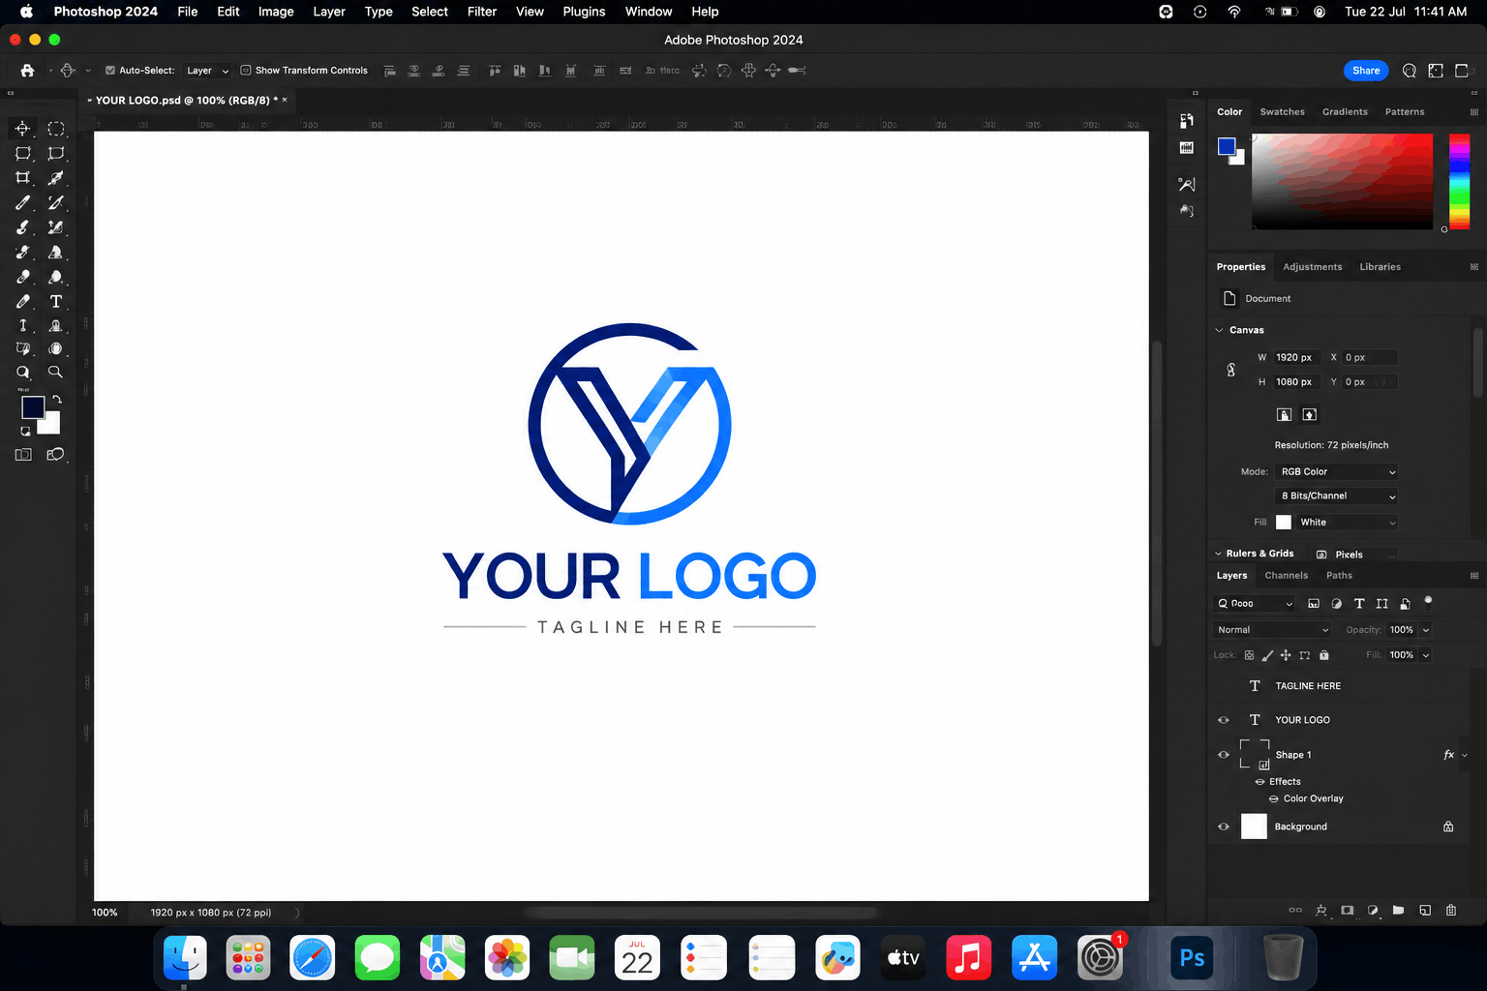Toggle the link width and height icon
The image size is (1487, 991).
tap(1231, 370)
